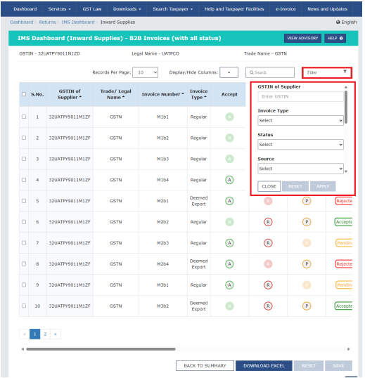Mark invoice M2b4 pending with P icon
Screen dimensions: 365x378
pyautogui.click(x=307, y=263)
